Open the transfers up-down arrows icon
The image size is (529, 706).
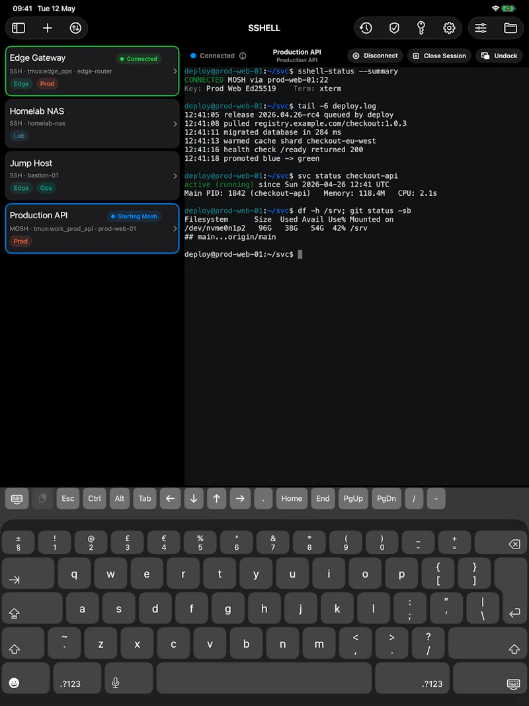tap(75, 28)
